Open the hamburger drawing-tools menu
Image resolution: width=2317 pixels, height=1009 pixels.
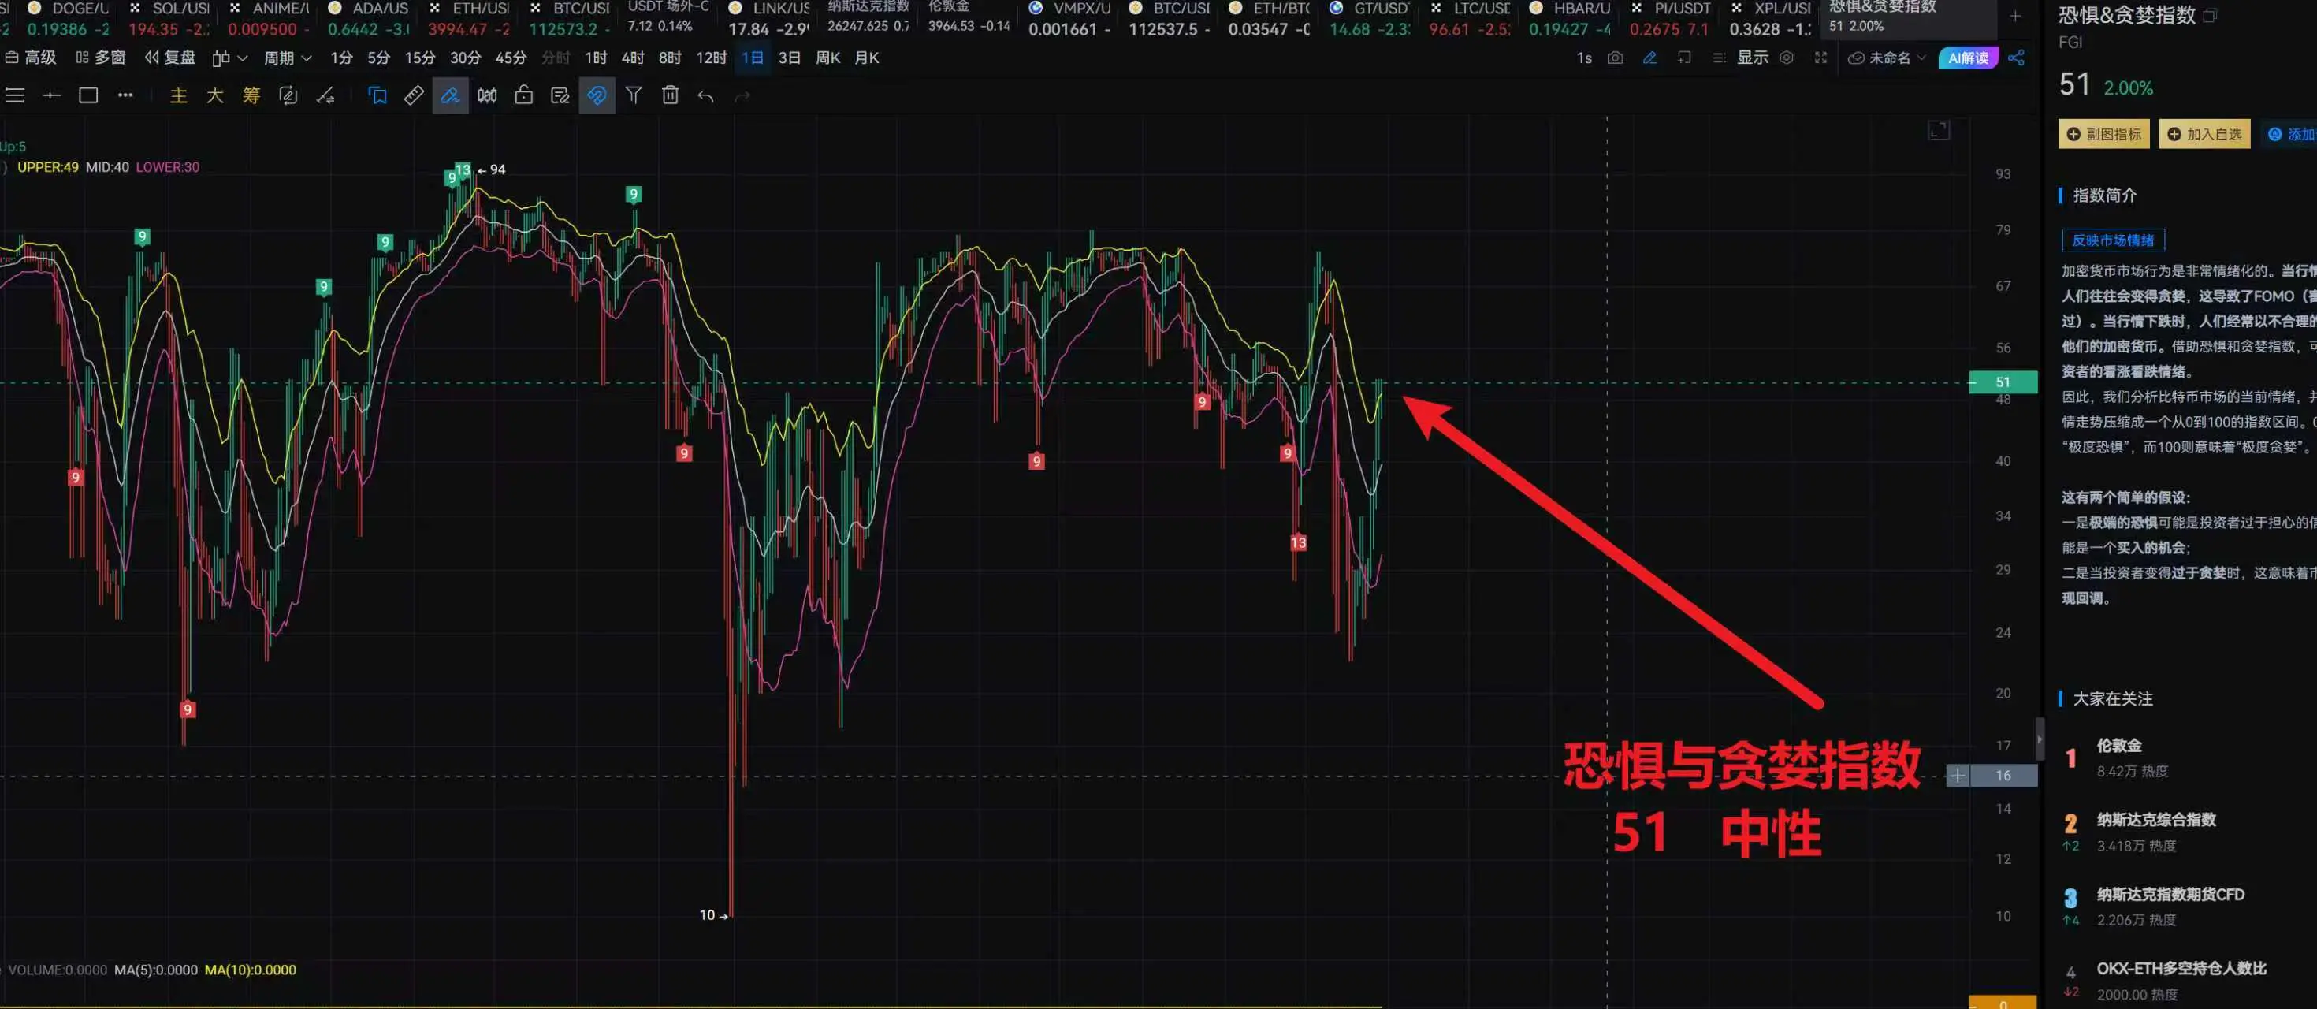[x=15, y=95]
